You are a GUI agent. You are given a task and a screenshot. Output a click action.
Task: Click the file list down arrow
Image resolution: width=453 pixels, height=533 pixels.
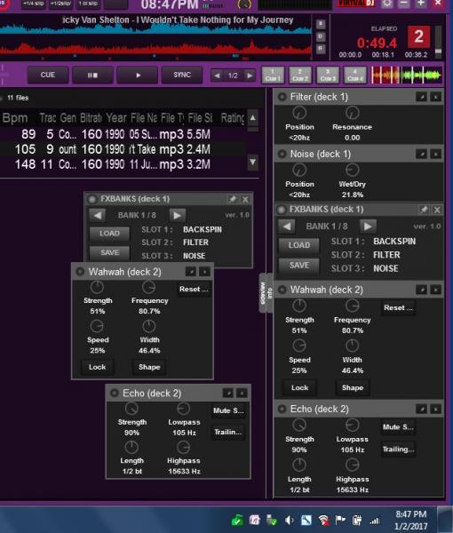(x=253, y=163)
